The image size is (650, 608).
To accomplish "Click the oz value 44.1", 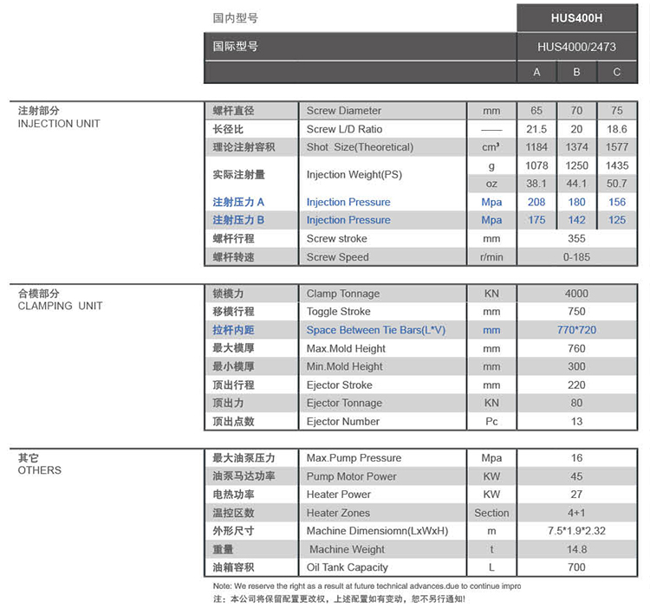I will pos(576,184).
